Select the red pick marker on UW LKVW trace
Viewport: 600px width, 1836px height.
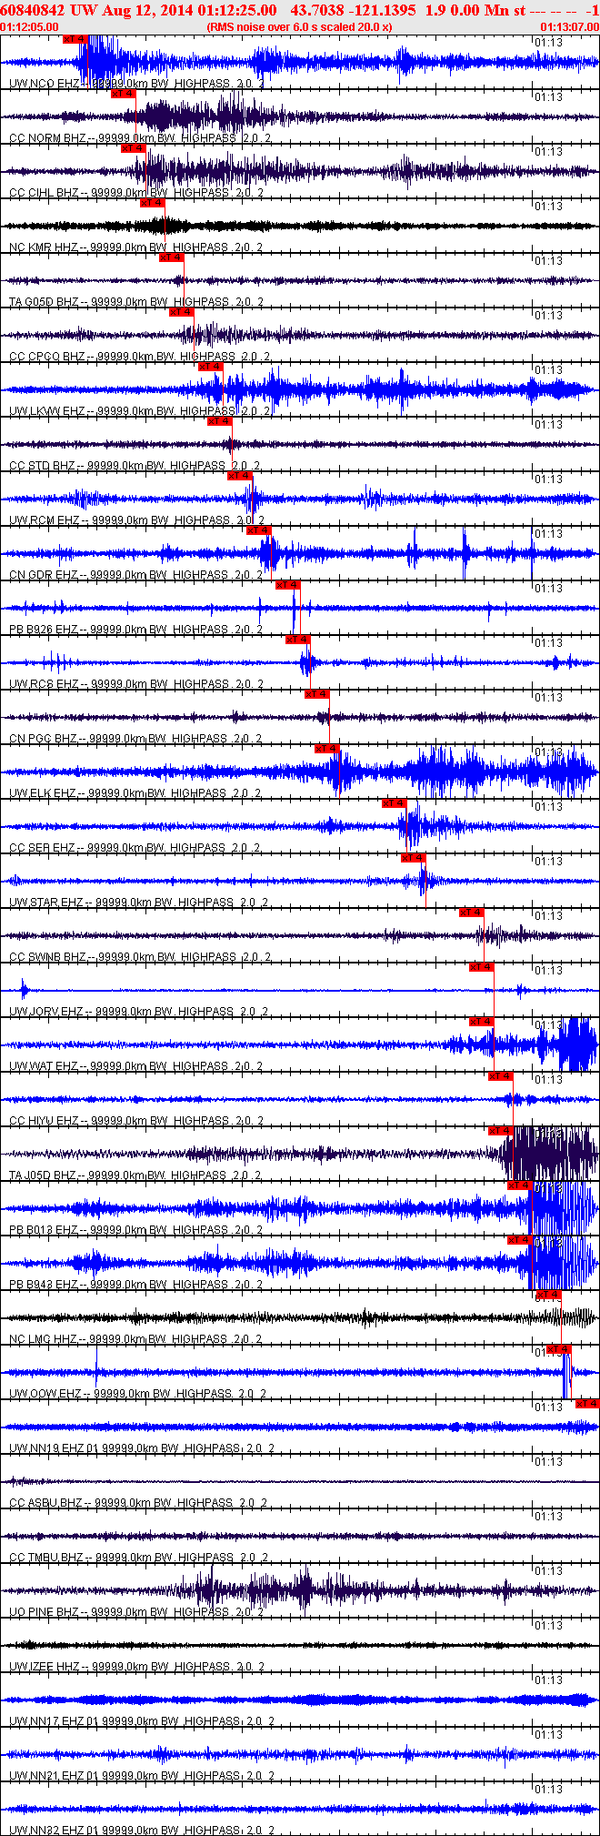pos(210,367)
